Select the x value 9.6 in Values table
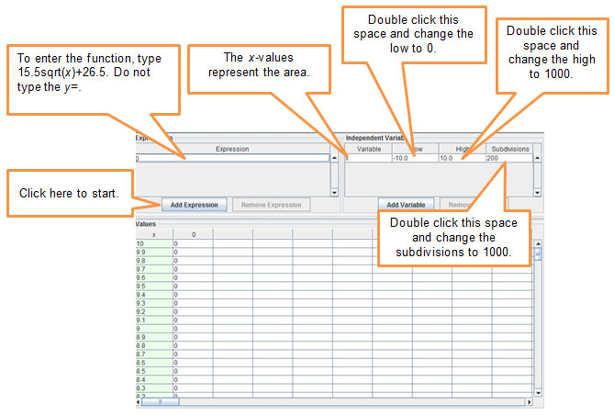Viewport: 614px width, 416px height. pyautogui.click(x=154, y=277)
